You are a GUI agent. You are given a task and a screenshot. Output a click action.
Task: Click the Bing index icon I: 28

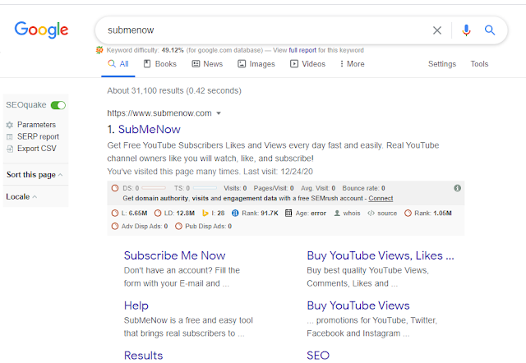[x=205, y=214]
